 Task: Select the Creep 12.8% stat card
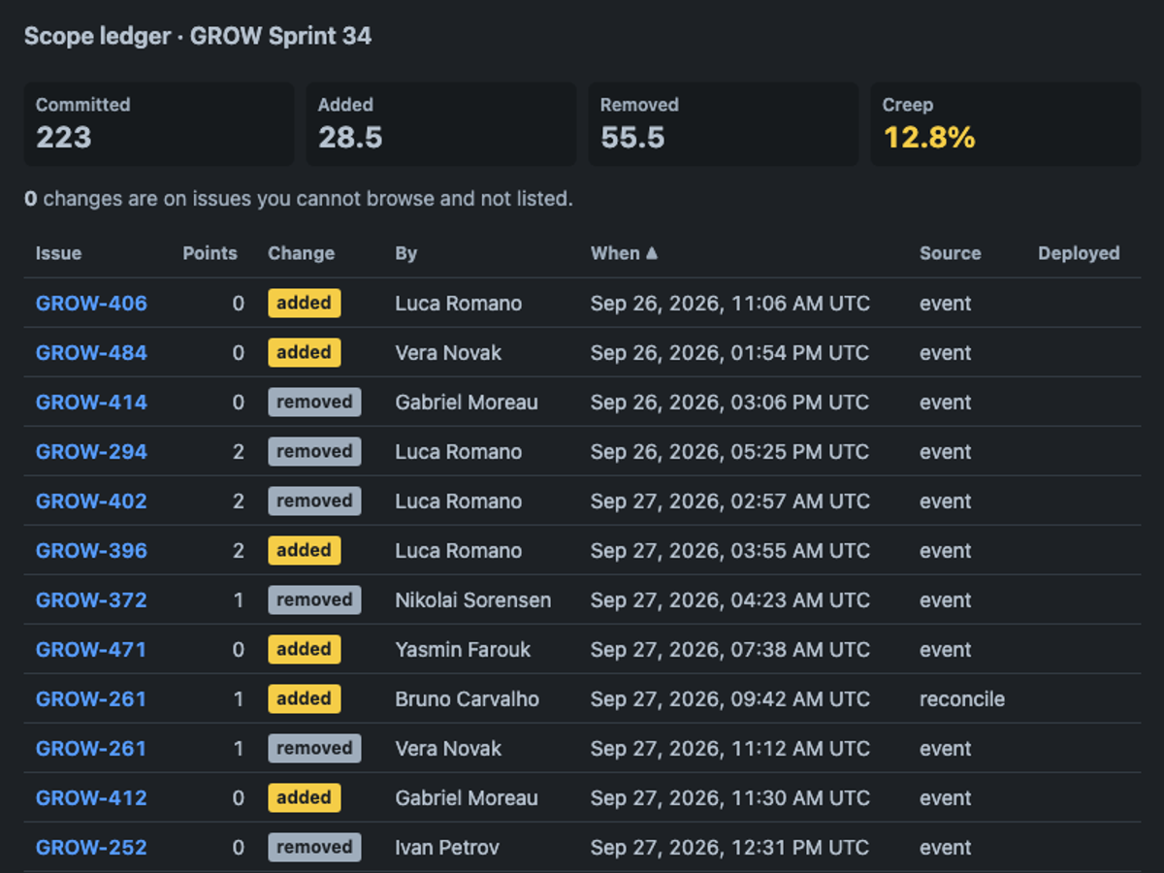pyautogui.click(x=1006, y=124)
